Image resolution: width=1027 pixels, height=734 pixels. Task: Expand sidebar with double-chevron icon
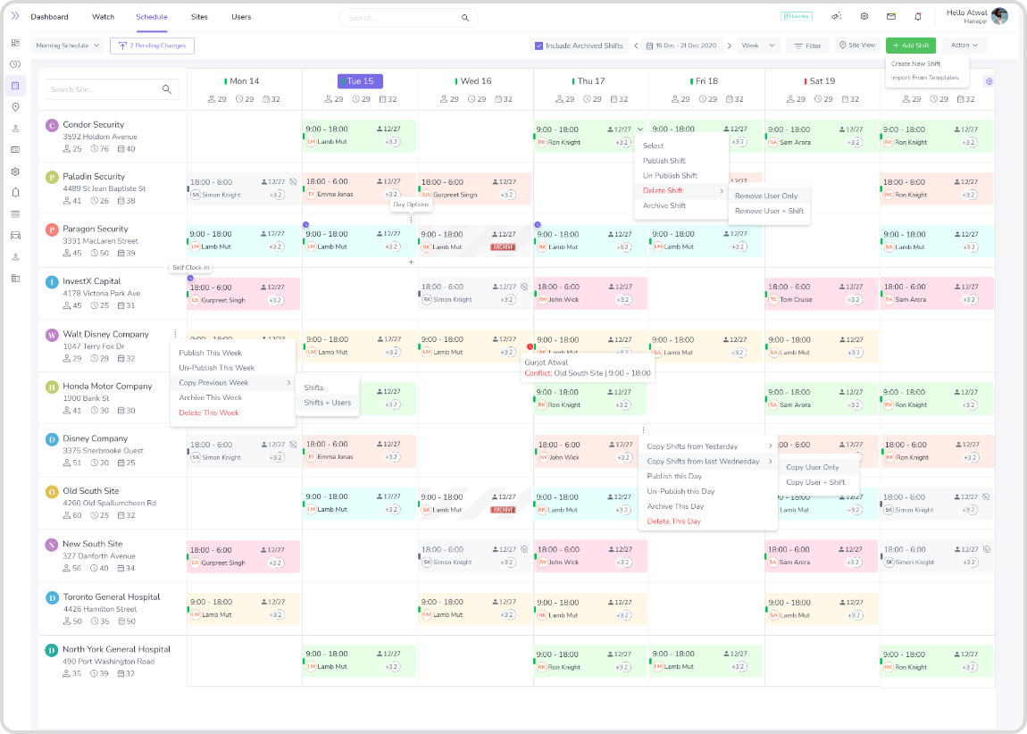[x=15, y=17]
